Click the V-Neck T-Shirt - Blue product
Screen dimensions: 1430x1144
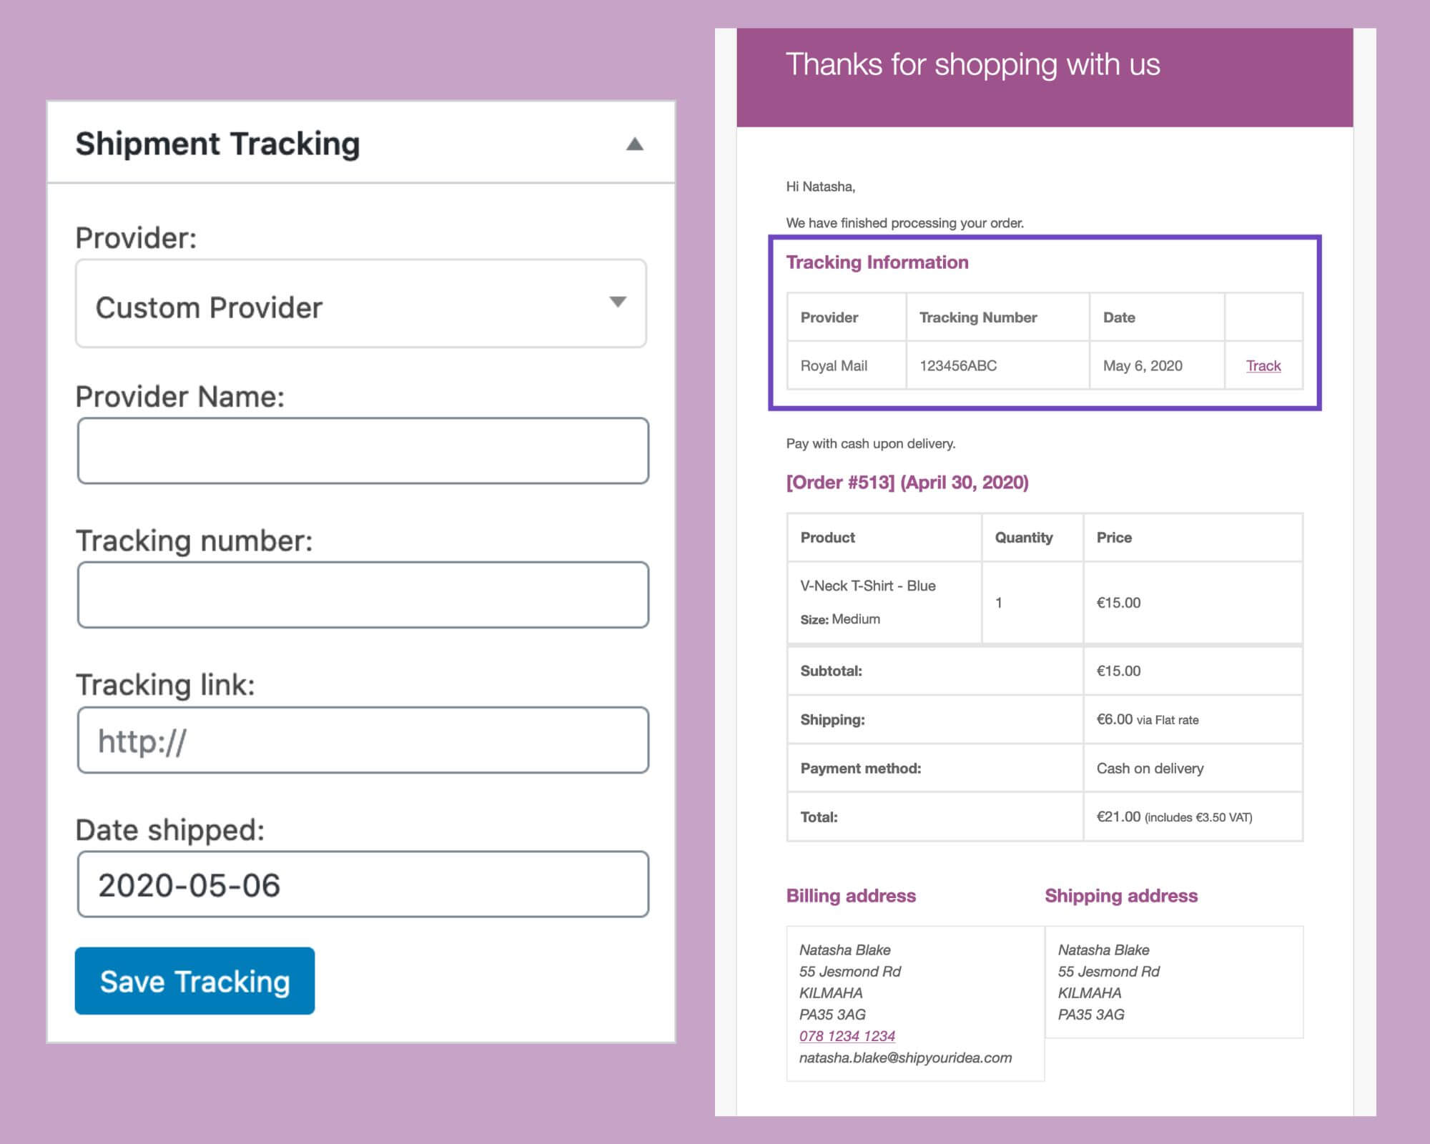click(868, 586)
